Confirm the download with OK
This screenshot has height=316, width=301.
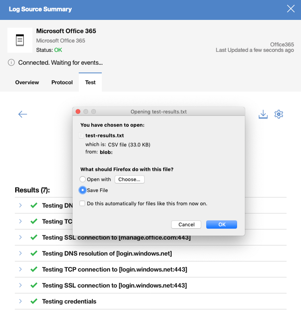tap(221, 224)
